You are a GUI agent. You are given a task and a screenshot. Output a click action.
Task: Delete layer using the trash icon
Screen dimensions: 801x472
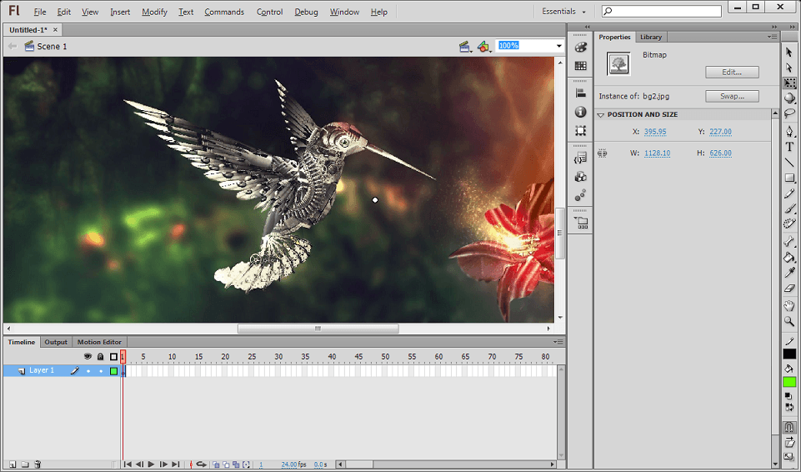pos(38,464)
